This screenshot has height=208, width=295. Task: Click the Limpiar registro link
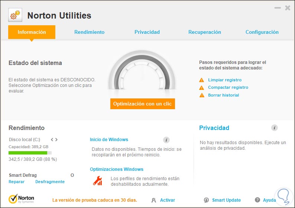[x=225, y=80]
